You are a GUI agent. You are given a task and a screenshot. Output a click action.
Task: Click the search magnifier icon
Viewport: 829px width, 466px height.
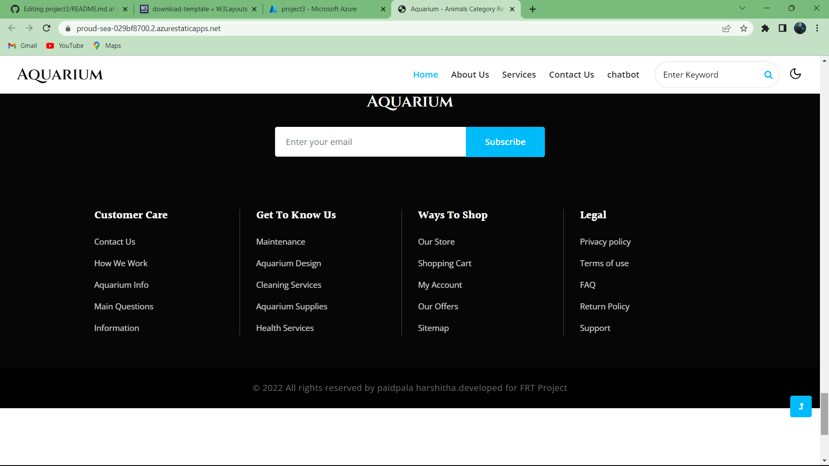coord(768,75)
